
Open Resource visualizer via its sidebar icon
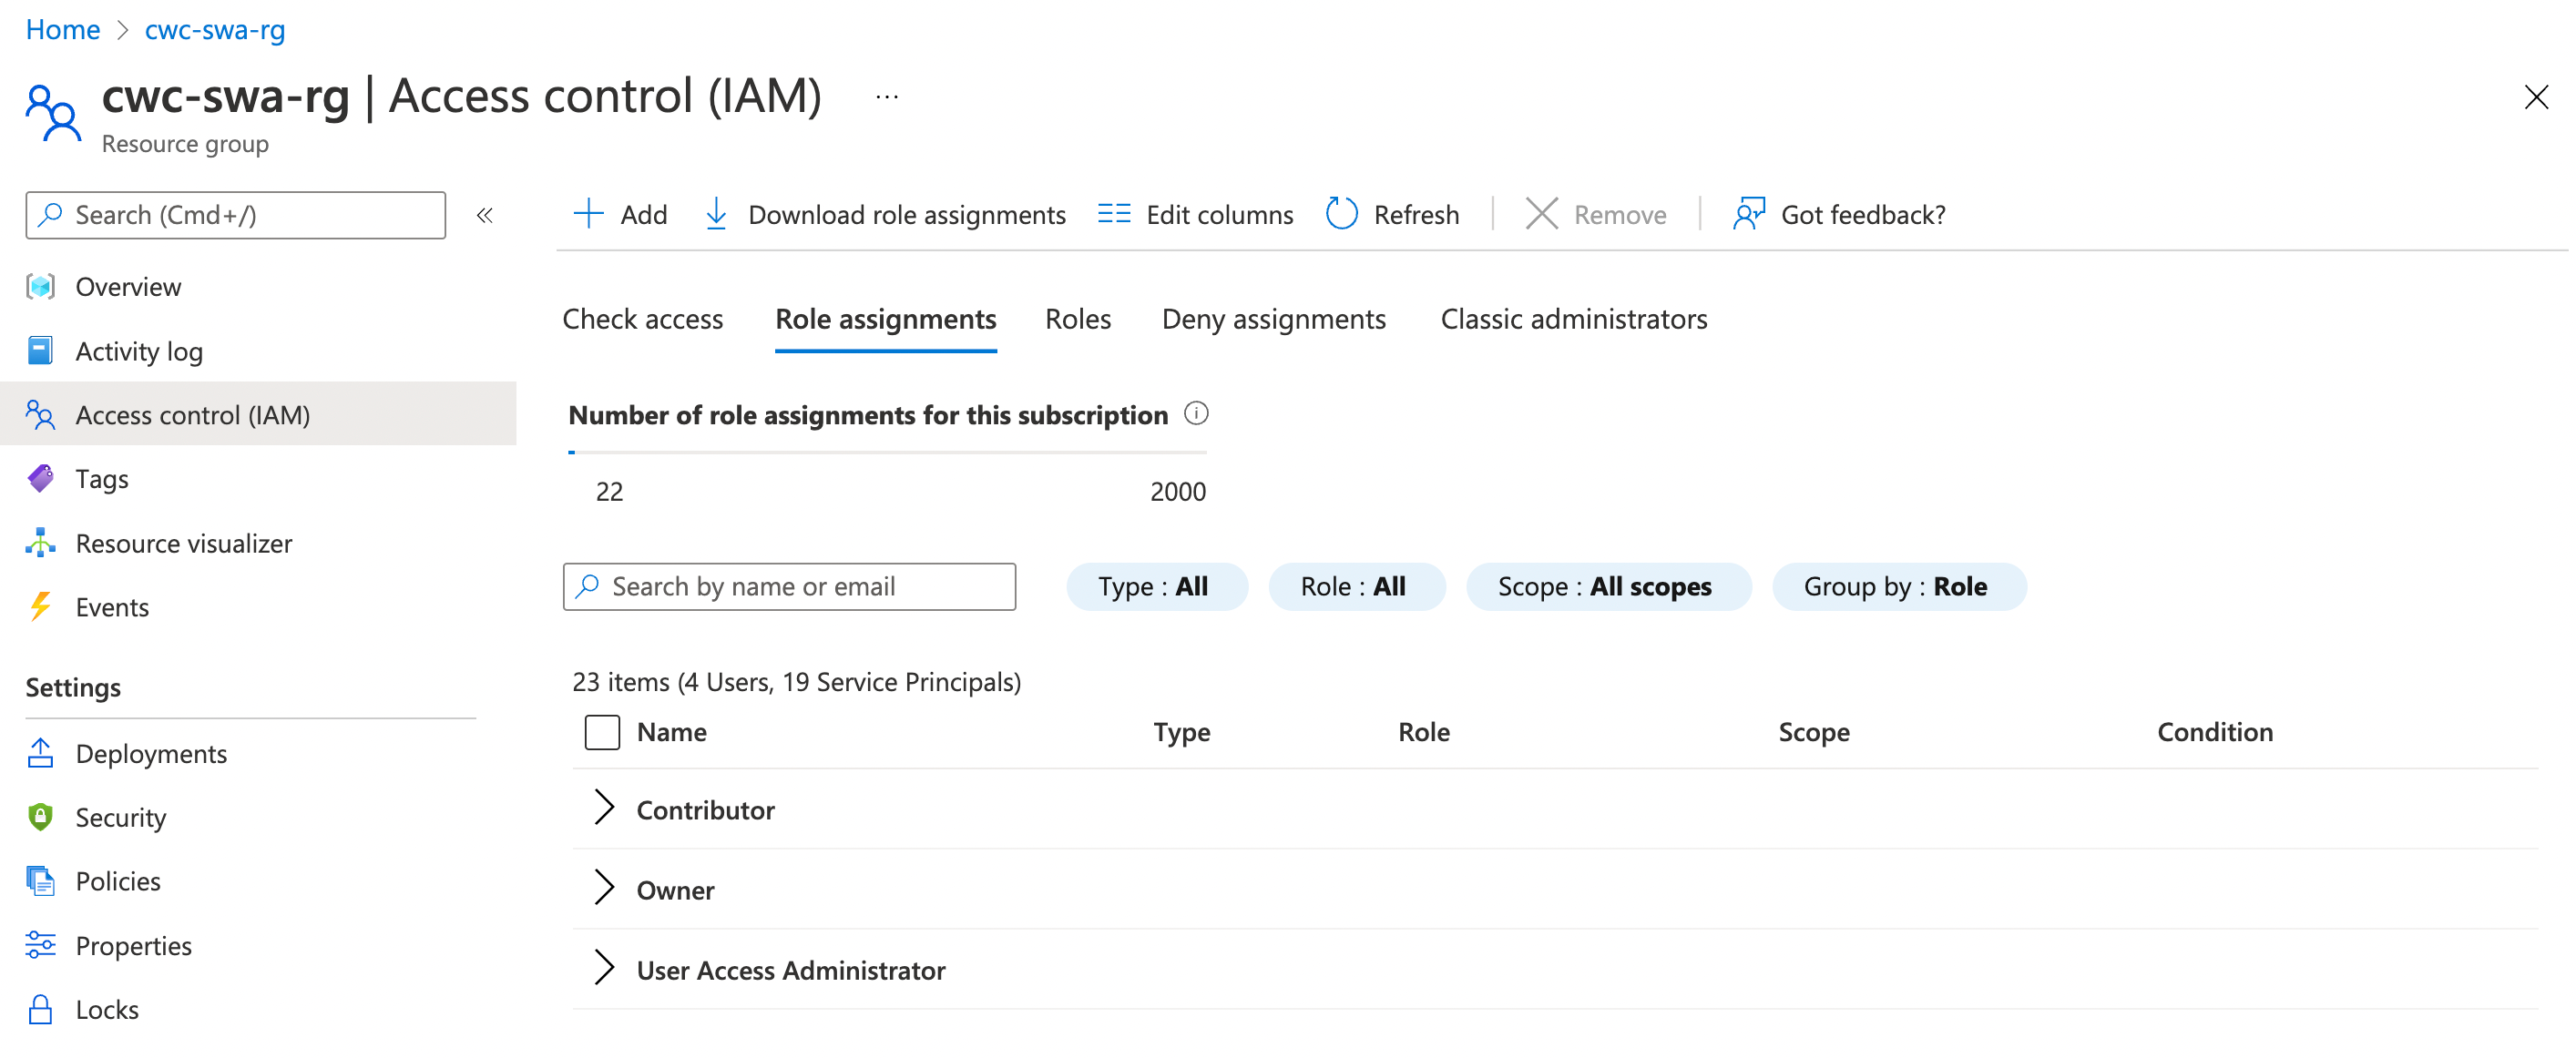coord(40,543)
